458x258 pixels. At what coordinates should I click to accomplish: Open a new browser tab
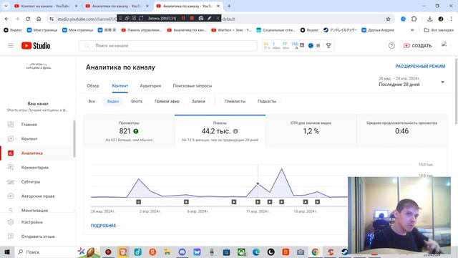tap(229, 6)
